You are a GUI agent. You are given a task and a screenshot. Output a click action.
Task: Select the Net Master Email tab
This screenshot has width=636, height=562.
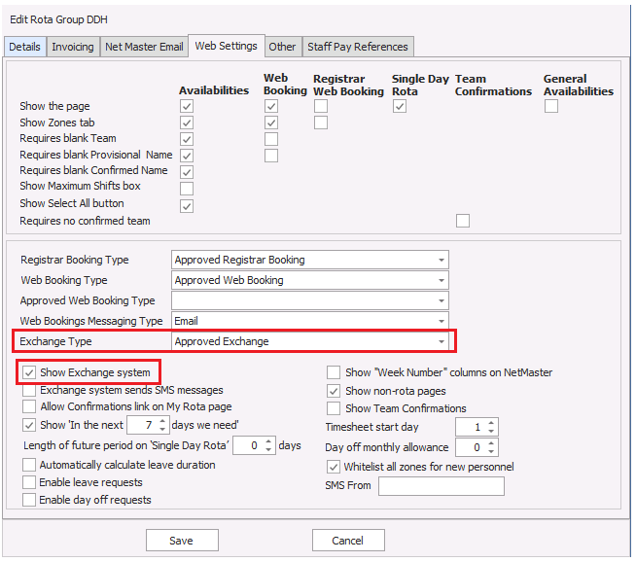[144, 47]
